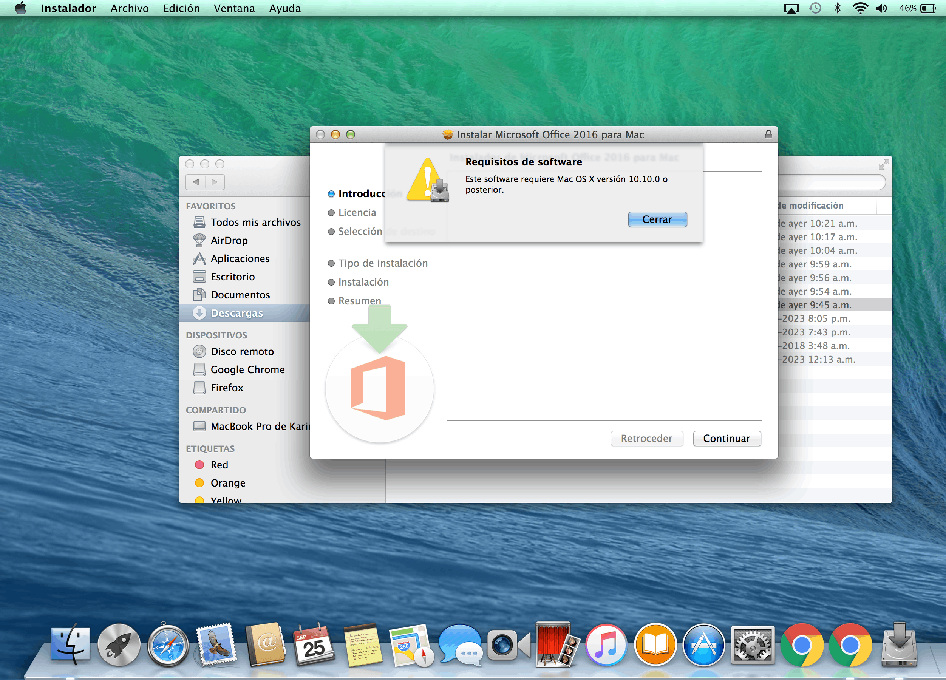This screenshot has width=946, height=680.
Task: Click the lock icon in installer title bar
Action: 768,134
